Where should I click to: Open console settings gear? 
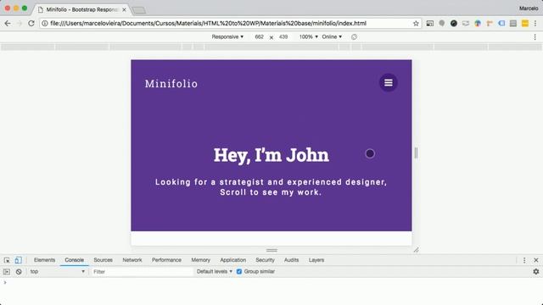pyautogui.click(x=535, y=272)
